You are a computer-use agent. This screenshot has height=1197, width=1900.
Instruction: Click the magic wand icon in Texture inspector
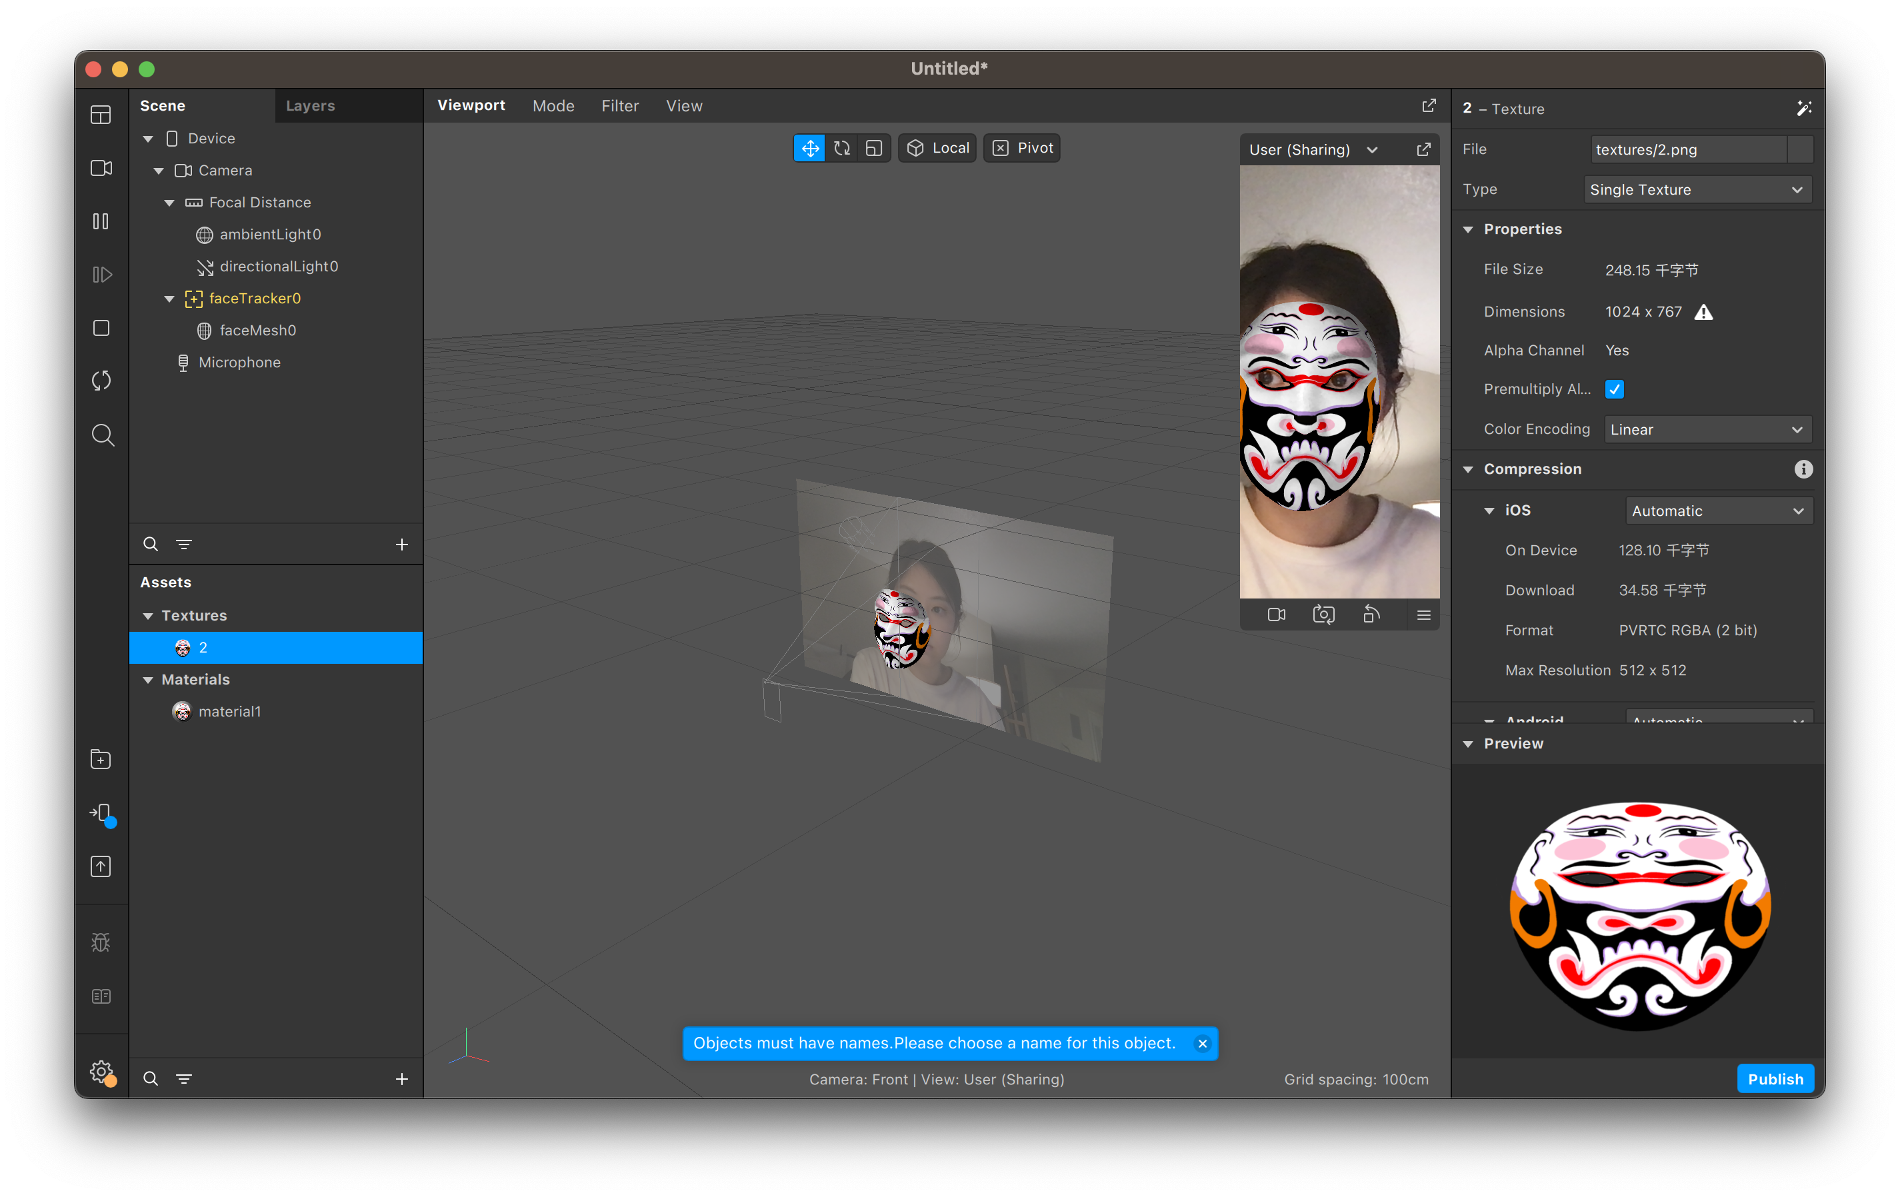(x=1804, y=108)
